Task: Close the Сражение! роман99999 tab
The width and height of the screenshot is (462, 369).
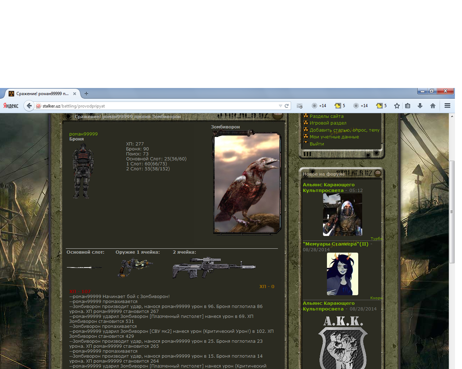Action: click(75, 94)
